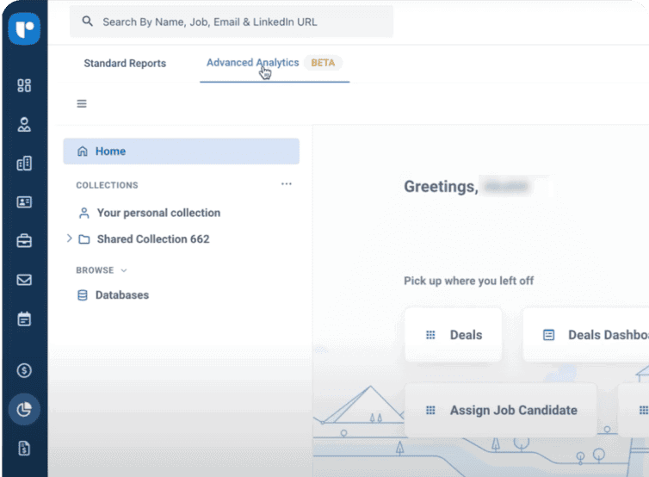
Task: Open the Databases browse link
Action: 122,295
